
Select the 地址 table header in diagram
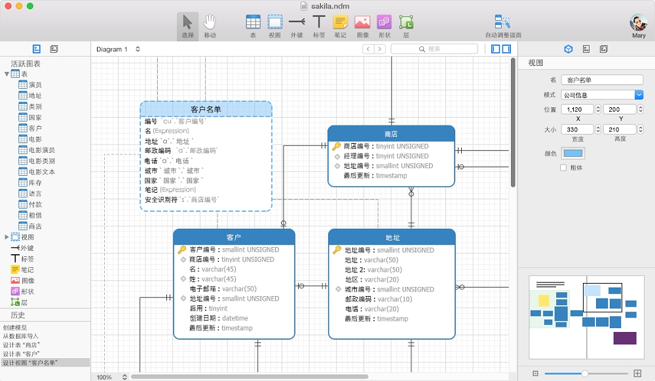click(392, 237)
